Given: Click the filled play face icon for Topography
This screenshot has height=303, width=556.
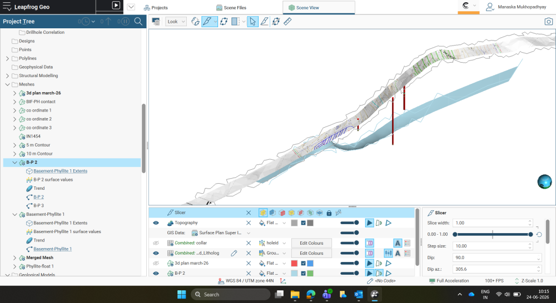Looking at the screenshot, I should pos(370,223).
